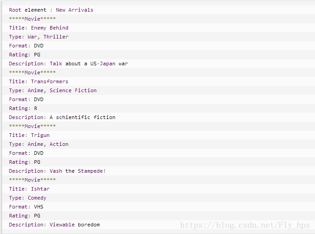Select the 'Title: Ishtar' line
Screen dimensions: 315x234
(x=29, y=189)
